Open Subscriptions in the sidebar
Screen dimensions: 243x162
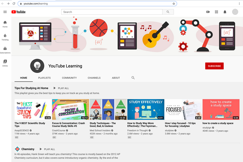[x=5, y=50]
